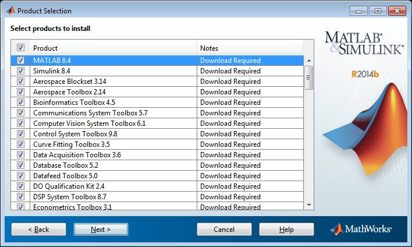
Task: Click the MATLAB icon in title bar
Action: click(10, 10)
